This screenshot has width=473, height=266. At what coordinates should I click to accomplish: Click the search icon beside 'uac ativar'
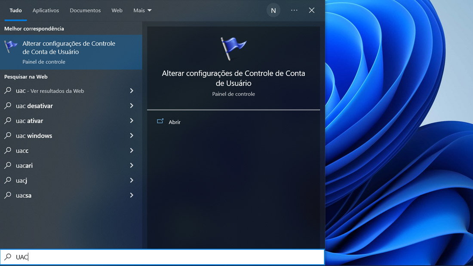[x=8, y=121]
